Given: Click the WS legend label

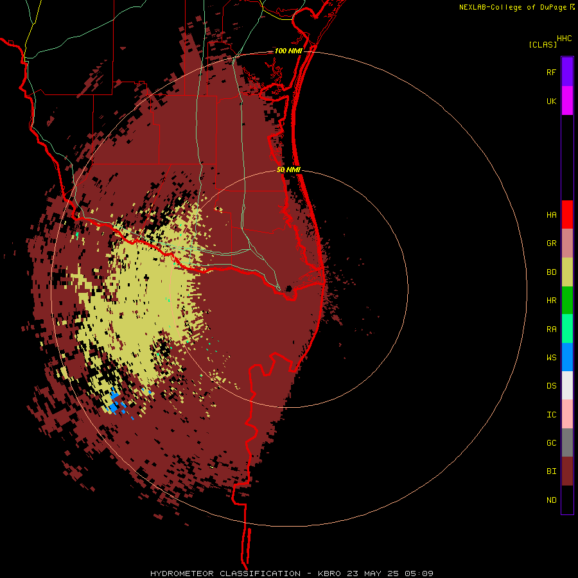Looking at the screenshot, I should [x=551, y=357].
